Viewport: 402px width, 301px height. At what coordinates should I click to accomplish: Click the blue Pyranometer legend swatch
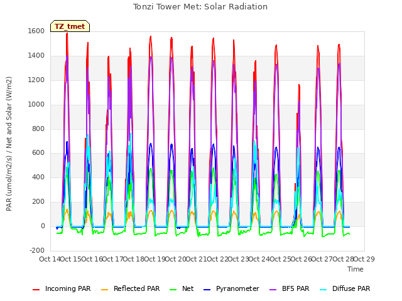point(207,290)
